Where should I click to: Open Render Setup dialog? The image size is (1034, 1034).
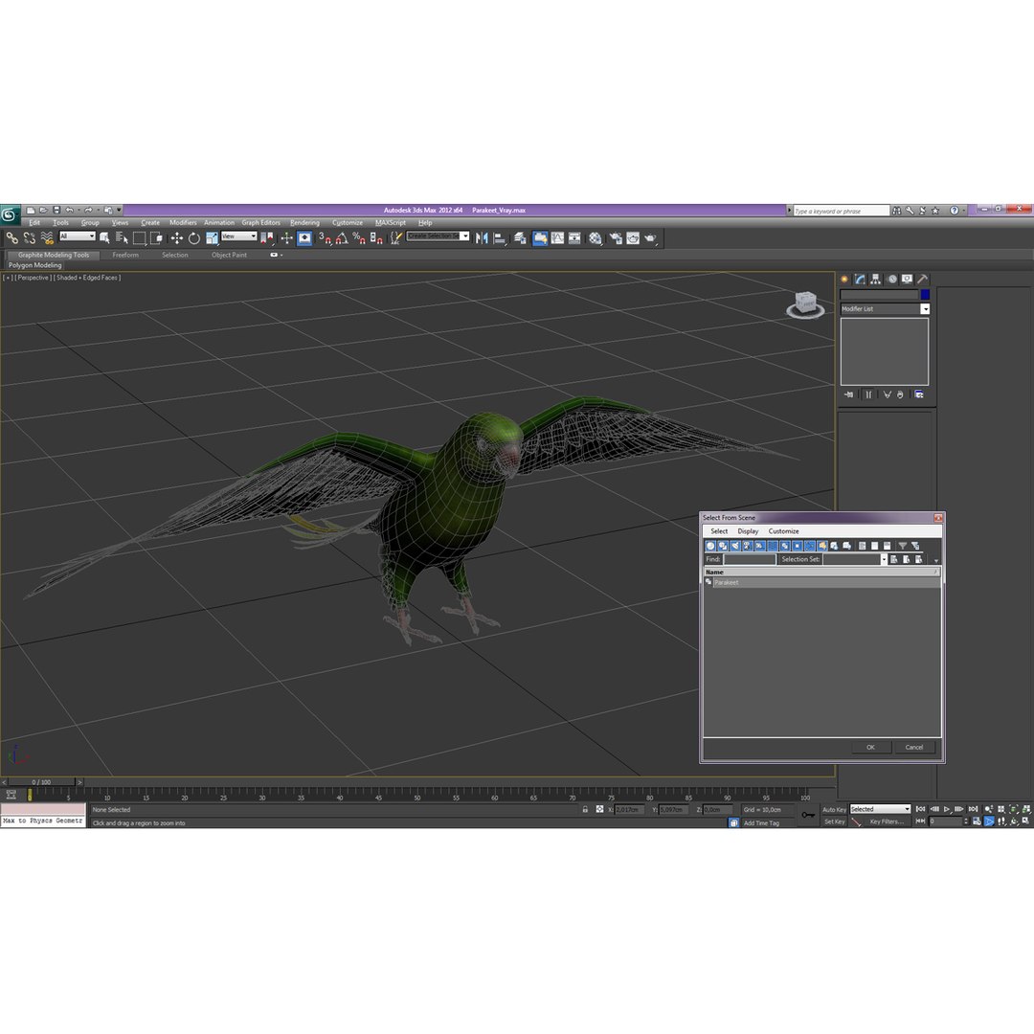(x=616, y=238)
